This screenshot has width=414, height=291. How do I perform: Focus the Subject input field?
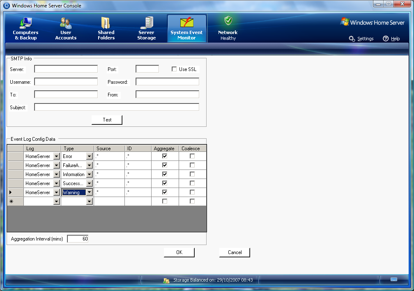pyautogui.click(x=117, y=107)
